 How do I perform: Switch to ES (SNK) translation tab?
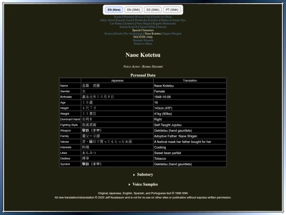153,10
